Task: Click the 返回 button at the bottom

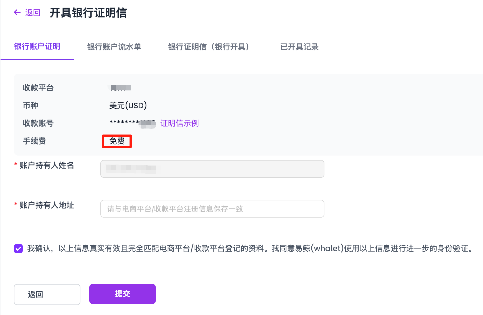Action: click(47, 295)
